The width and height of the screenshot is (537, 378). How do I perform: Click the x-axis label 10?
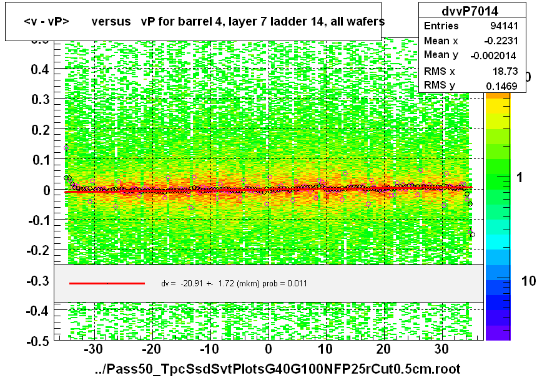pyautogui.click(x=325, y=349)
